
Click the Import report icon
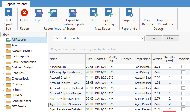pos(53,13)
